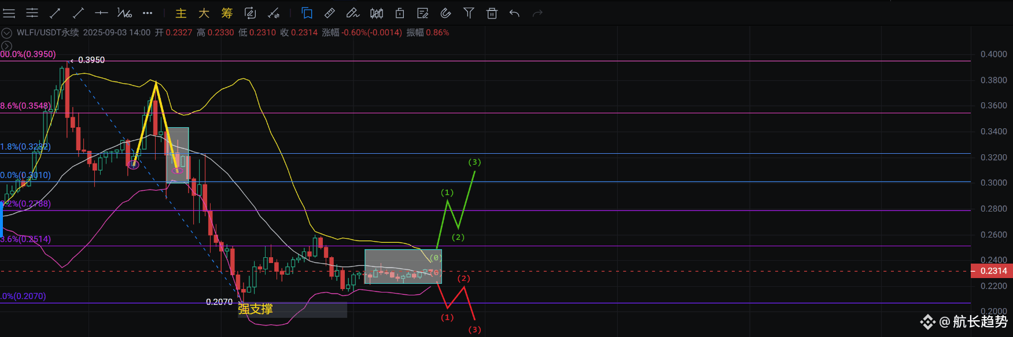Click the current price tag 0.2314
Image resolution: width=1013 pixels, height=337 pixels.
(x=992, y=271)
